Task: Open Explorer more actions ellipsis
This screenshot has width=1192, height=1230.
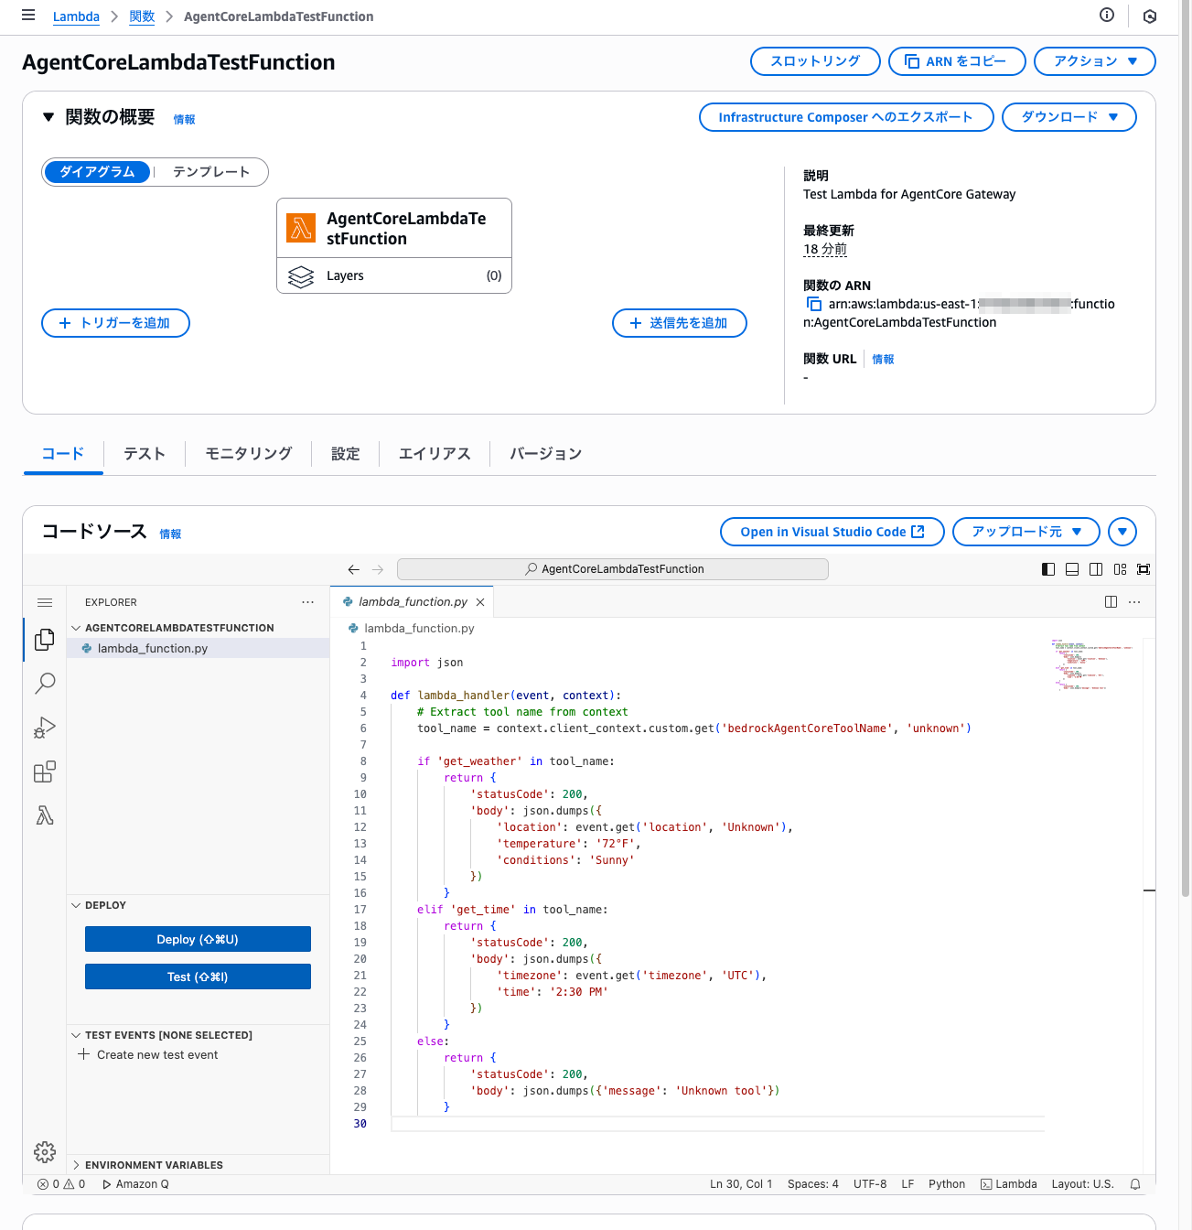Action: [x=307, y=602]
